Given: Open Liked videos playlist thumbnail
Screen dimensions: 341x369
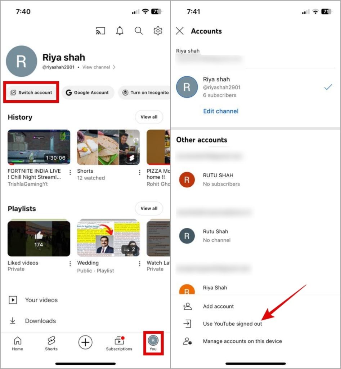Looking at the screenshot, I should click(x=39, y=238).
